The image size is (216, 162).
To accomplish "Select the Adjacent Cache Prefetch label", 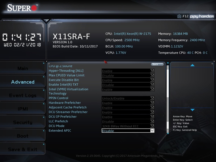I will 68,107.
